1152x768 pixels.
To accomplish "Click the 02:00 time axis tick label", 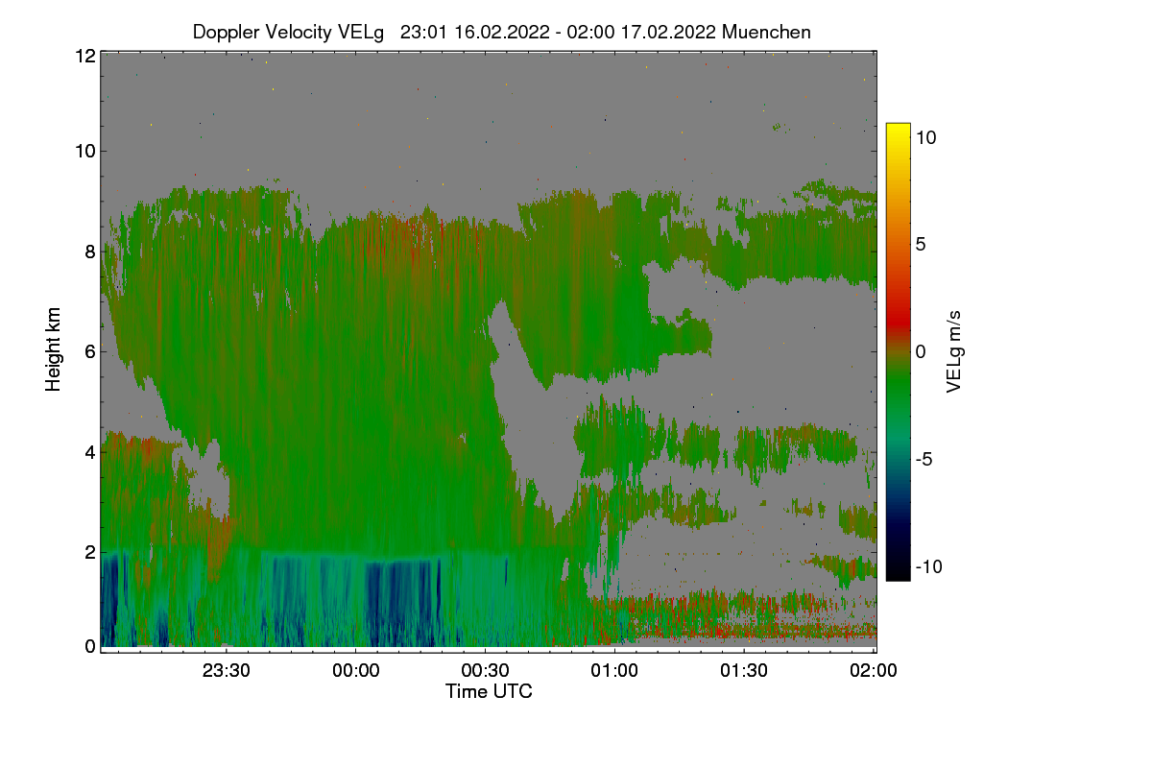I will pyautogui.click(x=874, y=670).
